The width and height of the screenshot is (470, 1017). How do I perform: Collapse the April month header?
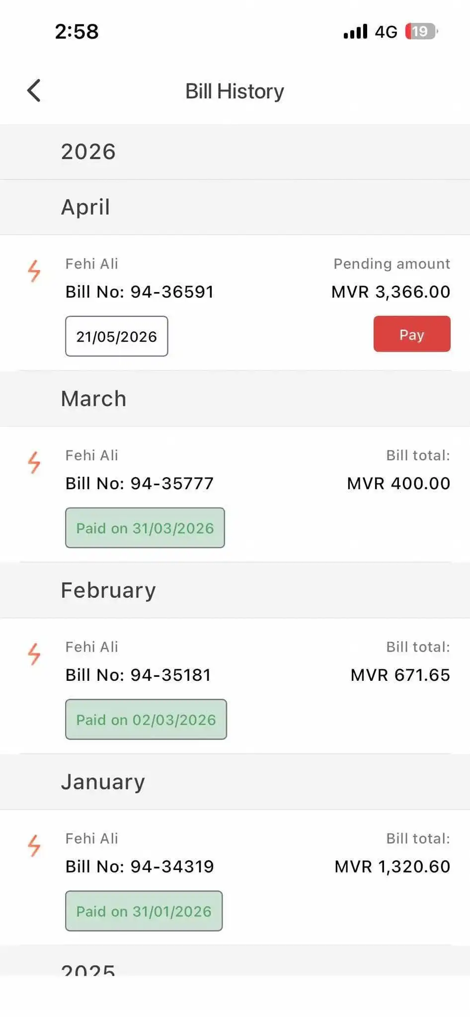[x=85, y=207]
